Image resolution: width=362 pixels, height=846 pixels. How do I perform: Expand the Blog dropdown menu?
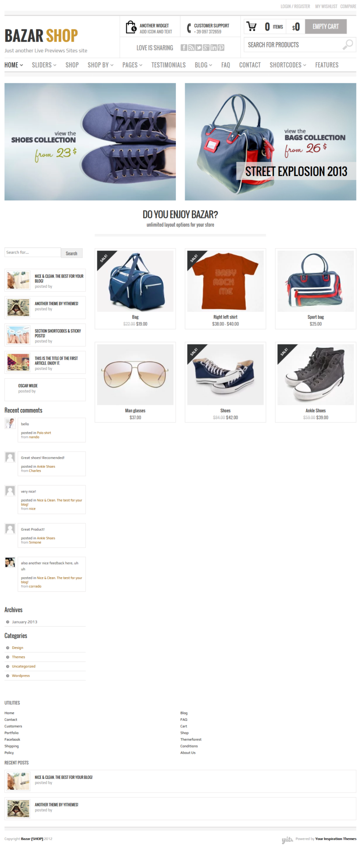click(204, 65)
